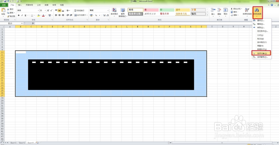Open Conditional Formatting (条件格式) menu
Image resolution: width=279 pixels, height=145 pixels.
(114, 12)
